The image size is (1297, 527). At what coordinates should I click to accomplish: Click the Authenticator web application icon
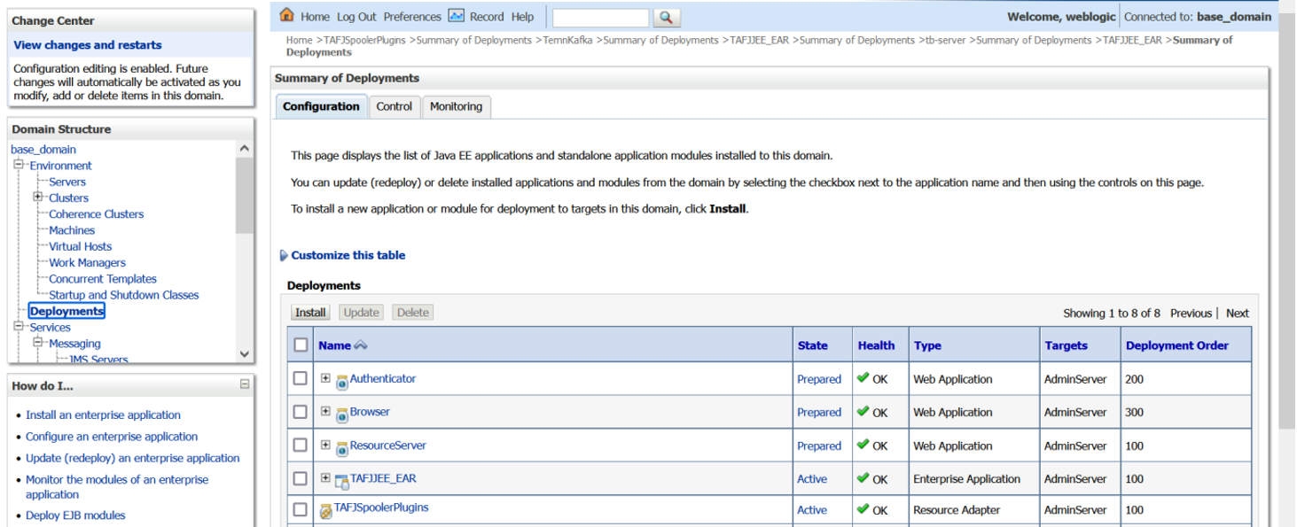coord(342,382)
